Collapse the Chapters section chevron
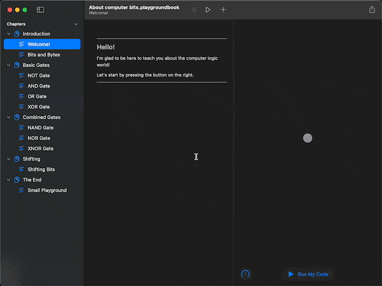Viewport: 382px width, 286px height. [76, 24]
